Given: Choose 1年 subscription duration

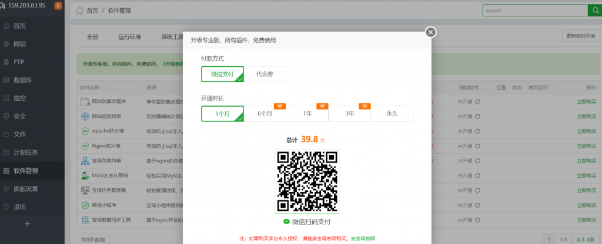Looking at the screenshot, I should (x=307, y=114).
